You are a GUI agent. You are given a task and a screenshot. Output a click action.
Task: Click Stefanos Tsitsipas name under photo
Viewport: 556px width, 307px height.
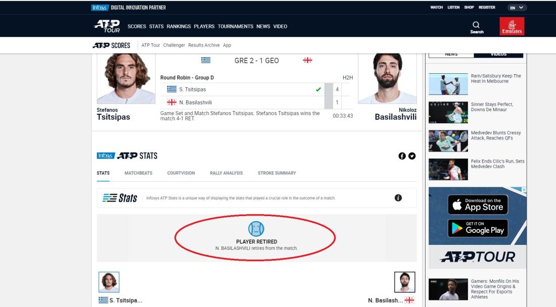pos(113,114)
